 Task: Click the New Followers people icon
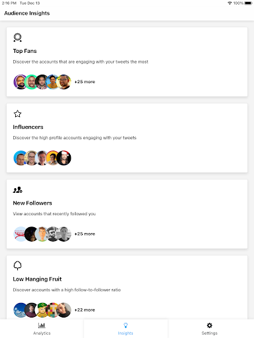pos(18,190)
